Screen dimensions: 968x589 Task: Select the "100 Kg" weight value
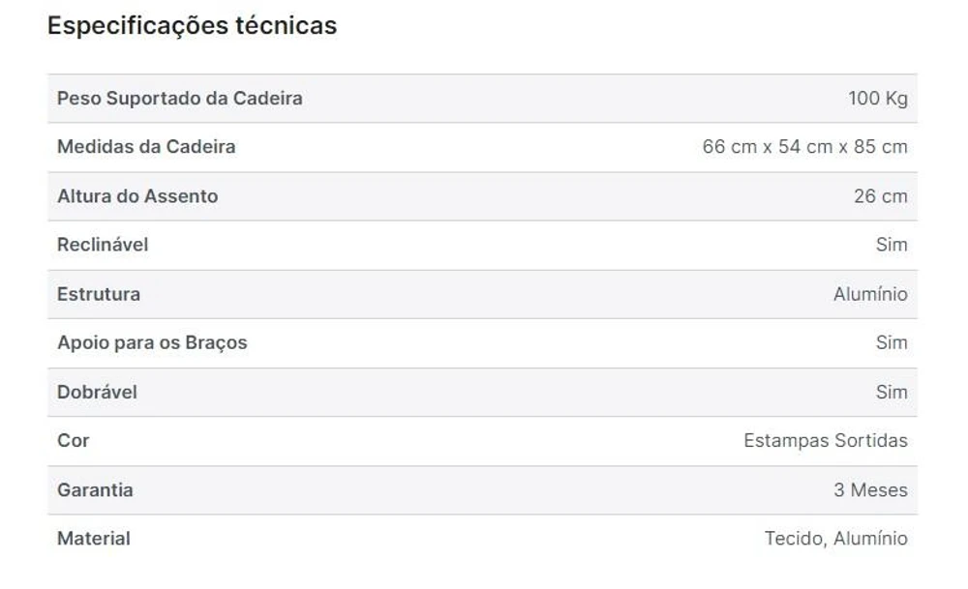(877, 98)
